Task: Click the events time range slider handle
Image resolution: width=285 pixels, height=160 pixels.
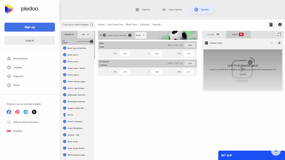Action: (x=92, y=41)
